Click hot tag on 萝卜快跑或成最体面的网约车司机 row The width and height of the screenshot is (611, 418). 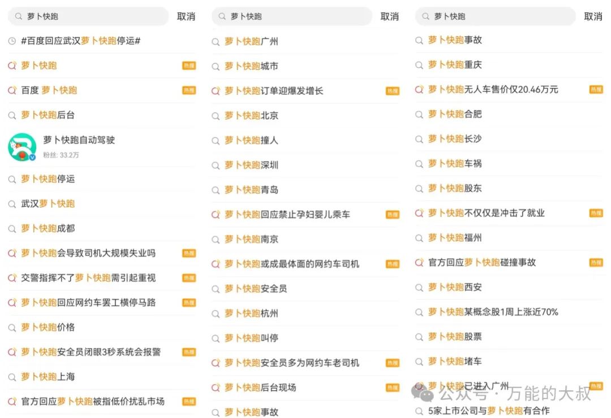[393, 264]
